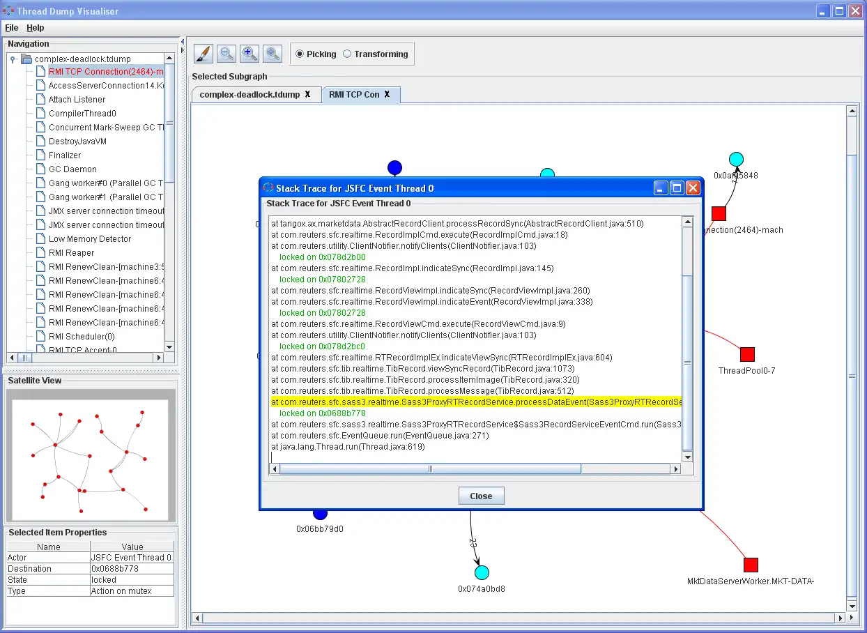Select RMI TCP Connection(2464) in Navigation tree
The height and width of the screenshot is (633, 867).
pyautogui.click(x=106, y=71)
